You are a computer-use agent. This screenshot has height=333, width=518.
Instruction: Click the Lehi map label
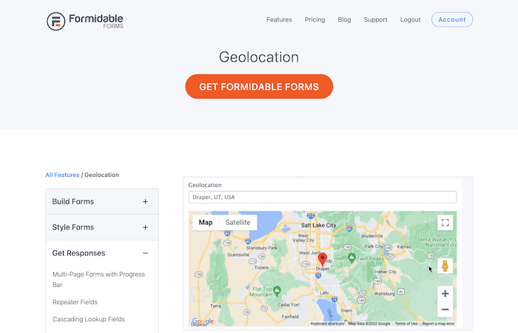(x=324, y=293)
